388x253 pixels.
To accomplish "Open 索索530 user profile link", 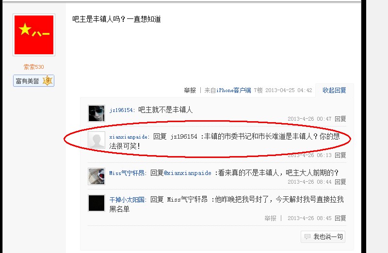I will [33, 67].
